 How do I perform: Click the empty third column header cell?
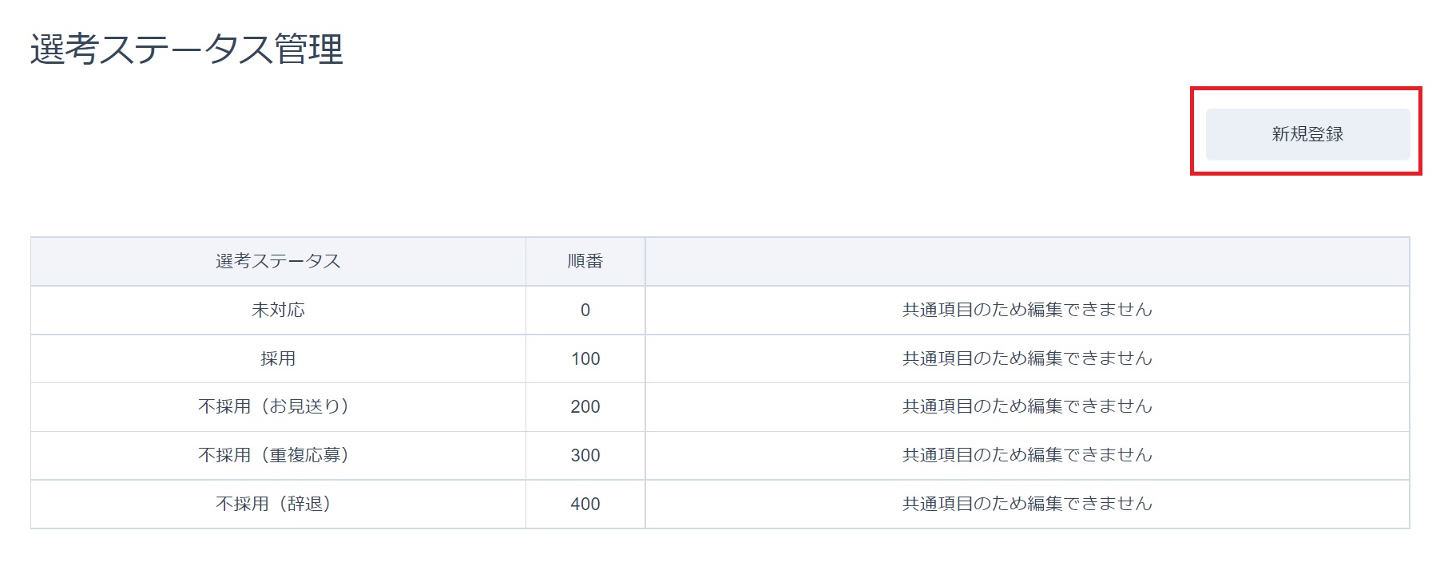[1027, 261]
